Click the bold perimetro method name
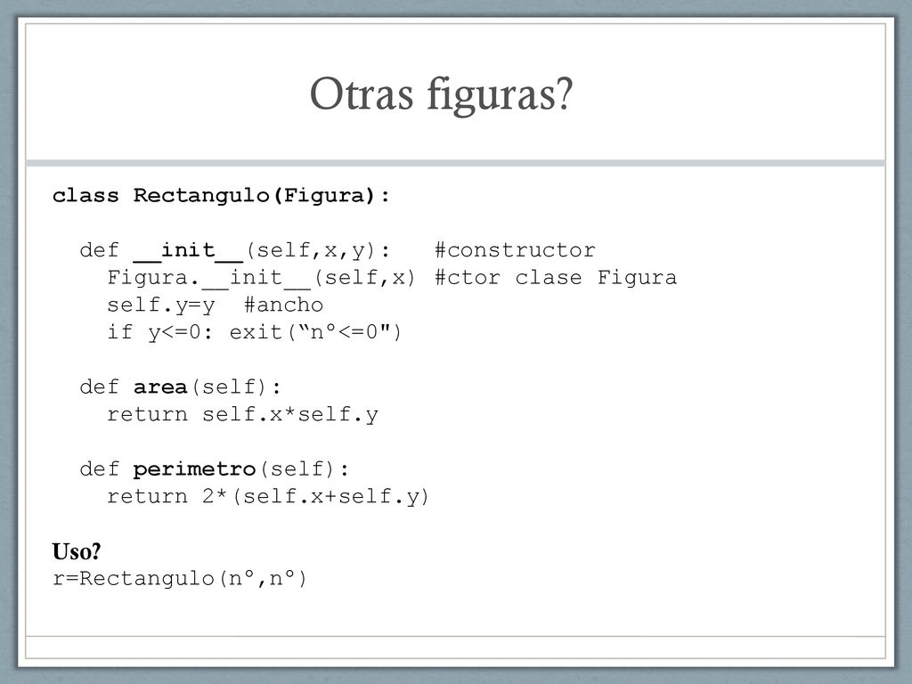The image size is (912, 684). tap(194, 470)
